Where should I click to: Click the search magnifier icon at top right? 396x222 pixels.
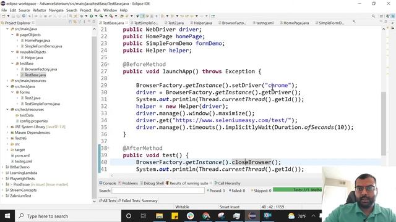[373, 16]
